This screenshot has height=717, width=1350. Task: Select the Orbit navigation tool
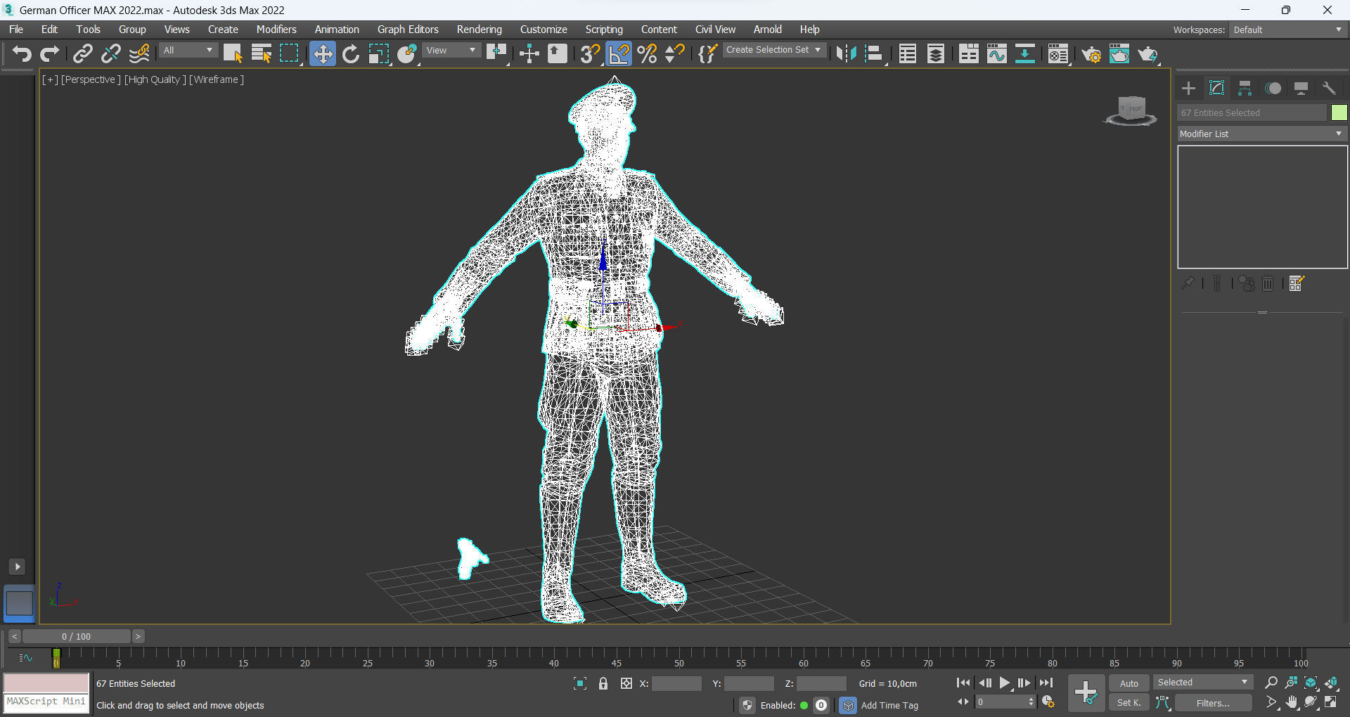point(1311,702)
